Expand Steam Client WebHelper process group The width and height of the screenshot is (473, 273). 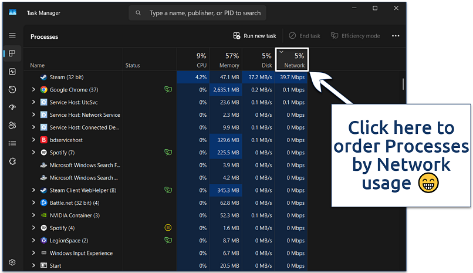point(33,190)
